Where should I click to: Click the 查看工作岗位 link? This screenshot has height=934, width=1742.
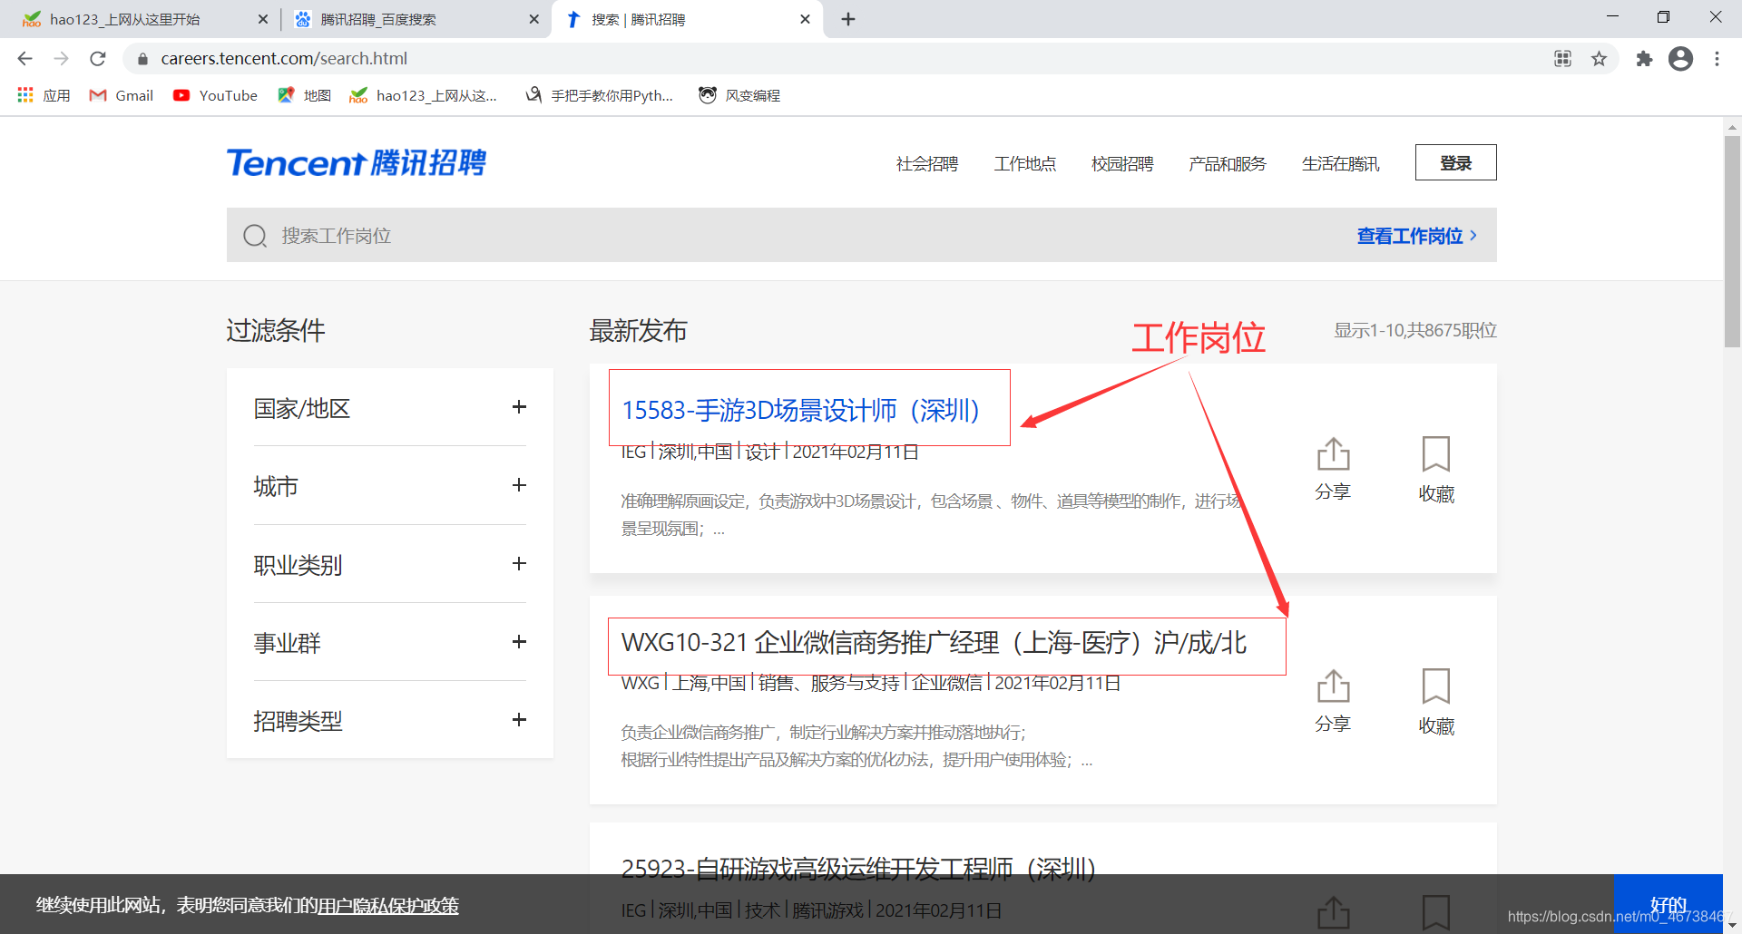point(1417,236)
